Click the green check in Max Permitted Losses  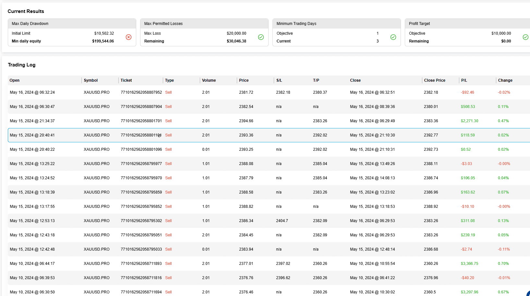[x=261, y=37]
